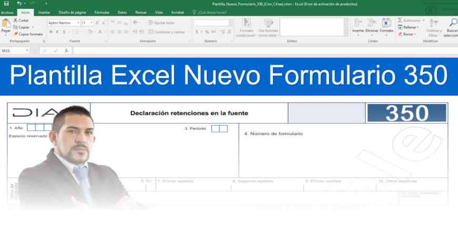Click the font color letter A
The image size is (458, 227).
[x=100, y=32]
